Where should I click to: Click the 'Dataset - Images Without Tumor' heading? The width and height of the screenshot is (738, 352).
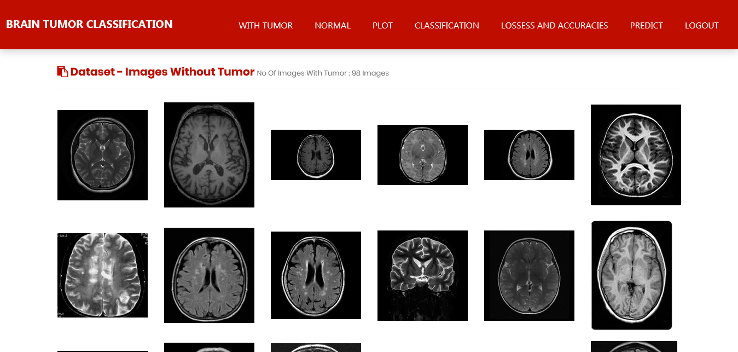[x=162, y=72]
